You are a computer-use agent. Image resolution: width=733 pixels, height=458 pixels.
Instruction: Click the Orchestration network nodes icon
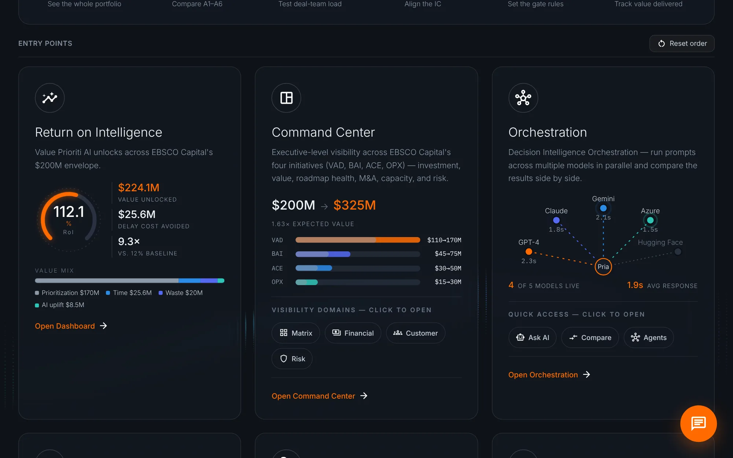[523, 98]
